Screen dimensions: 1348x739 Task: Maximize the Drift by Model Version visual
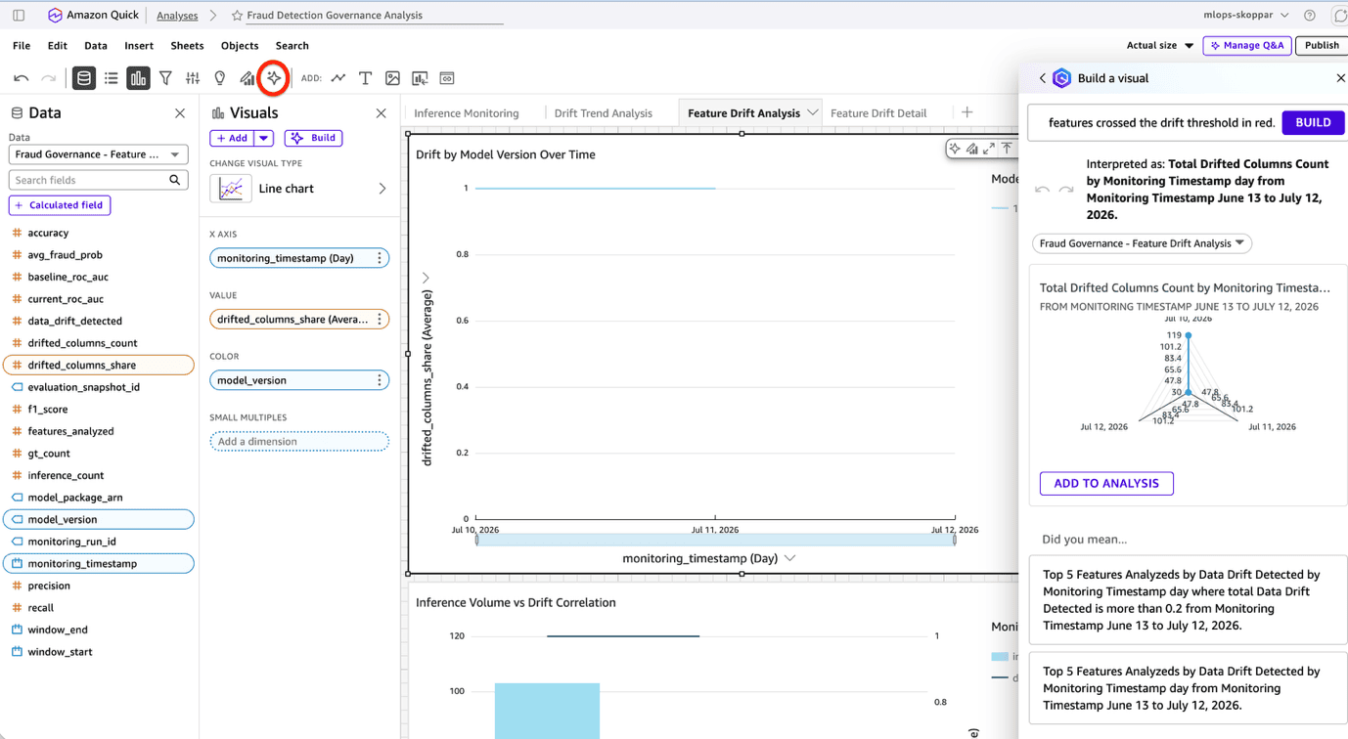point(989,149)
